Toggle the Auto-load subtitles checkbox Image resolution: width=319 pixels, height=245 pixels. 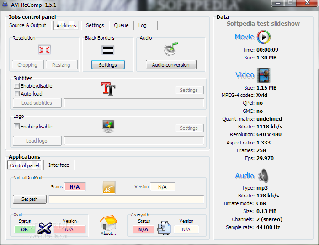pos(16,93)
